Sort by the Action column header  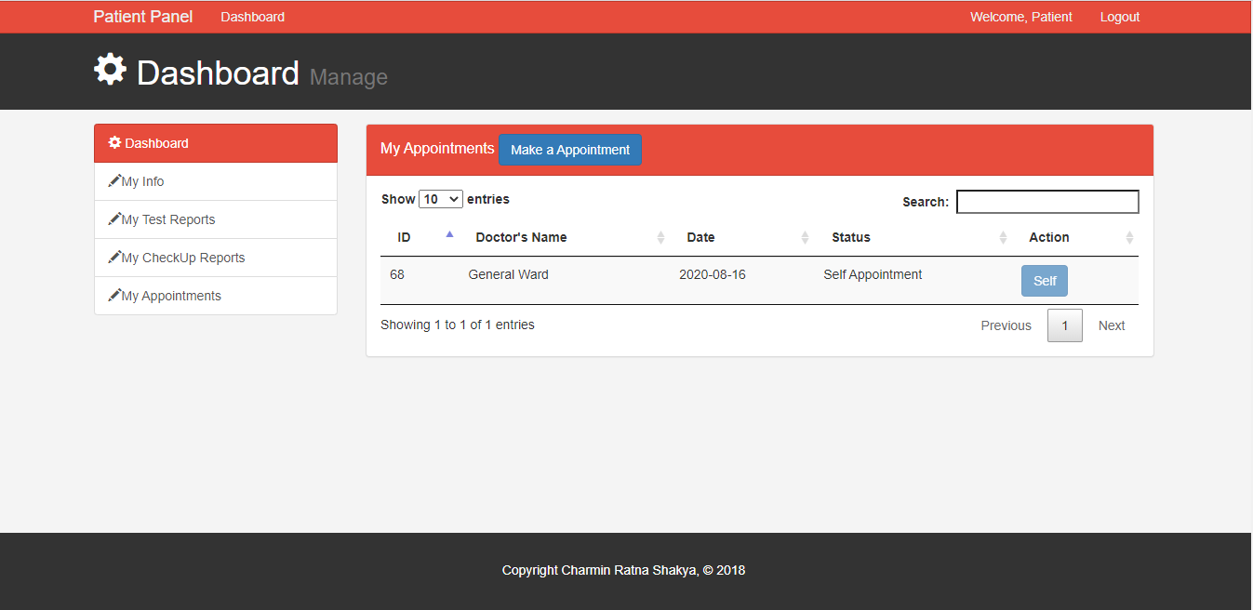[1129, 238]
